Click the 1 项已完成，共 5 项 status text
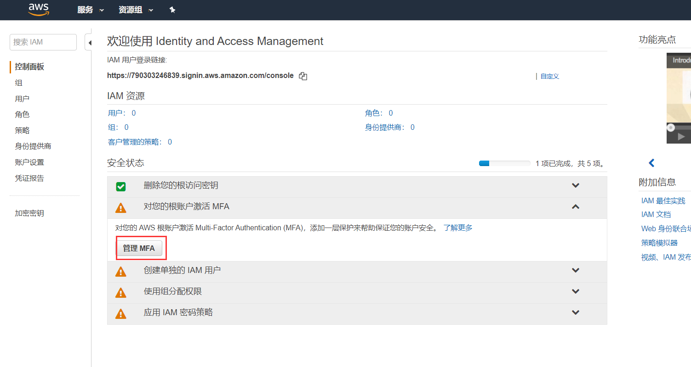Image resolution: width=691 pixels, height=367 pixels. coord(571,163)
